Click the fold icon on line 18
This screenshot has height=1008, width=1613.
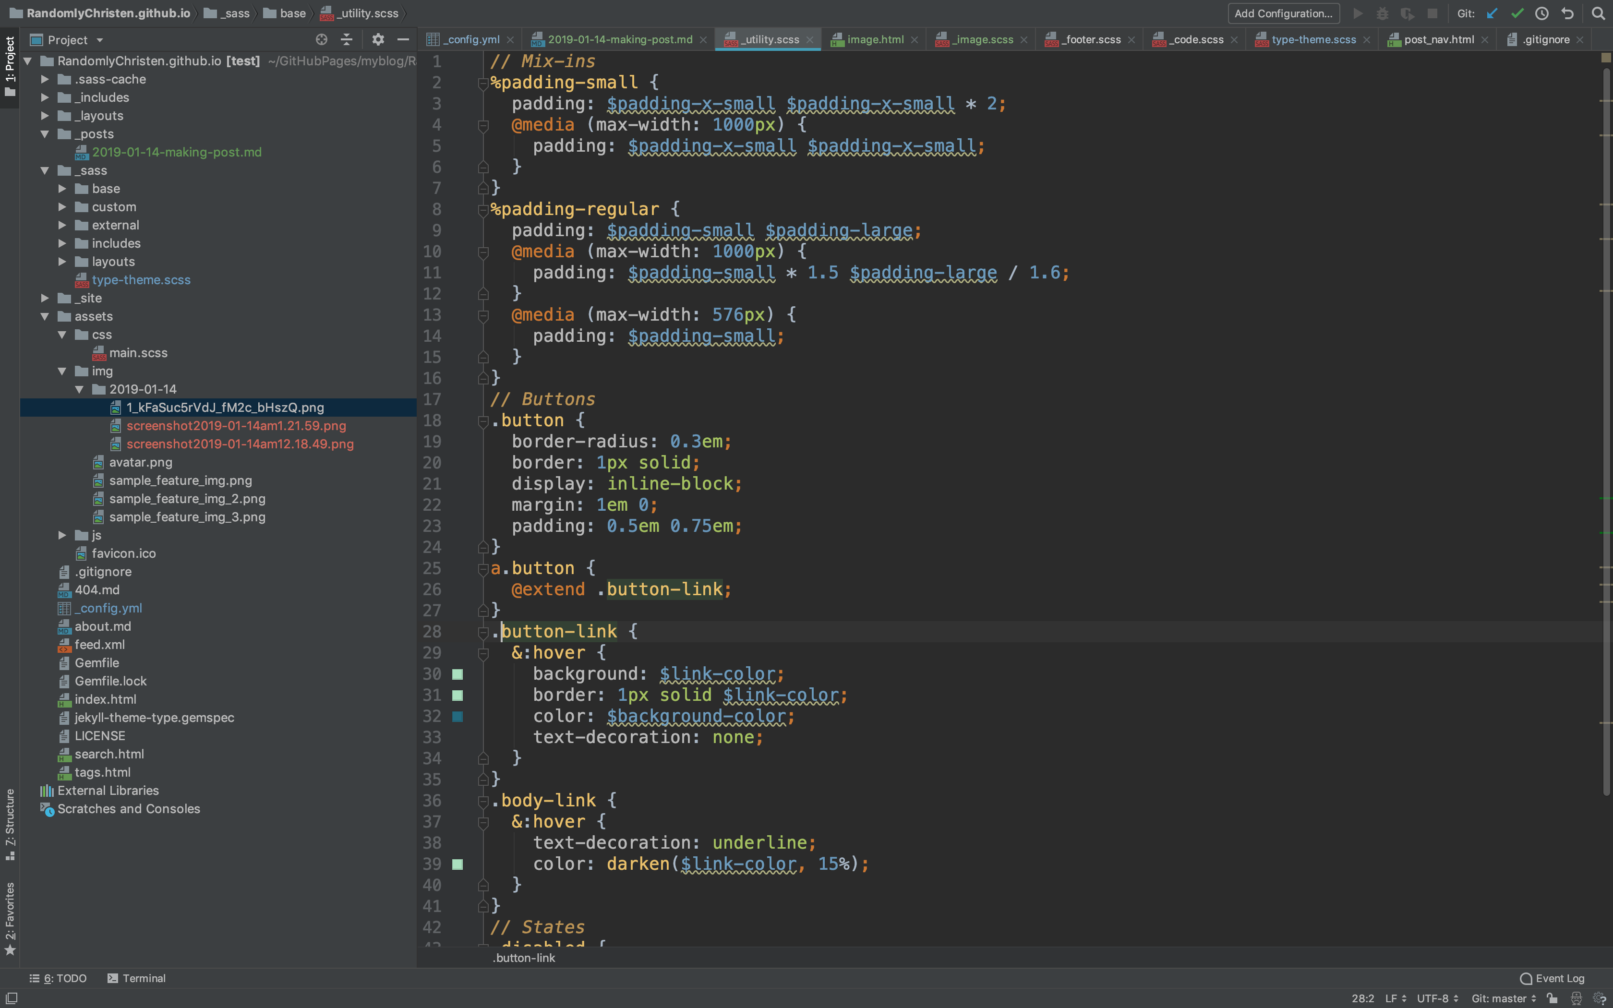(483, 420)
